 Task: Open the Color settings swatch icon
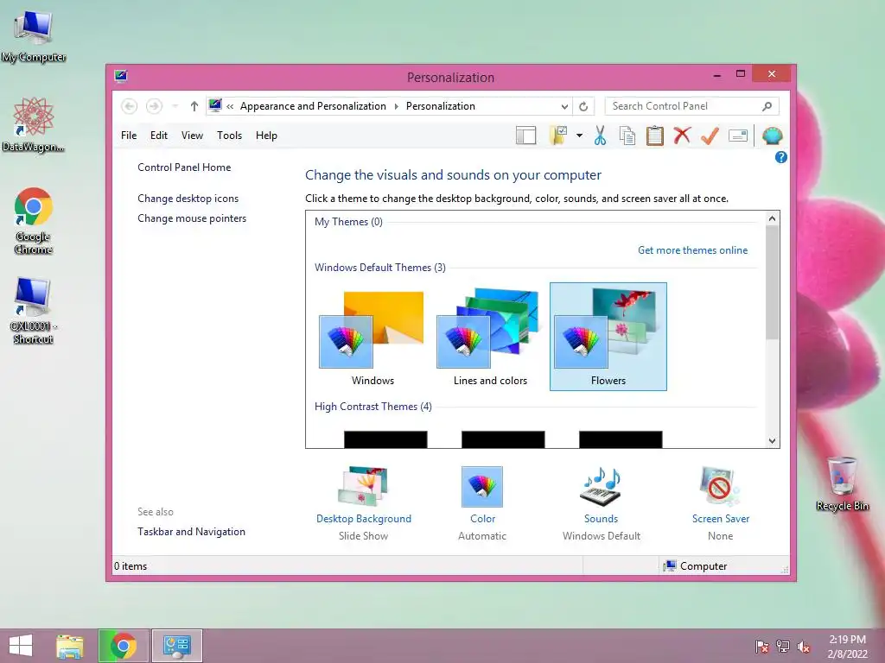click(482, 487)
